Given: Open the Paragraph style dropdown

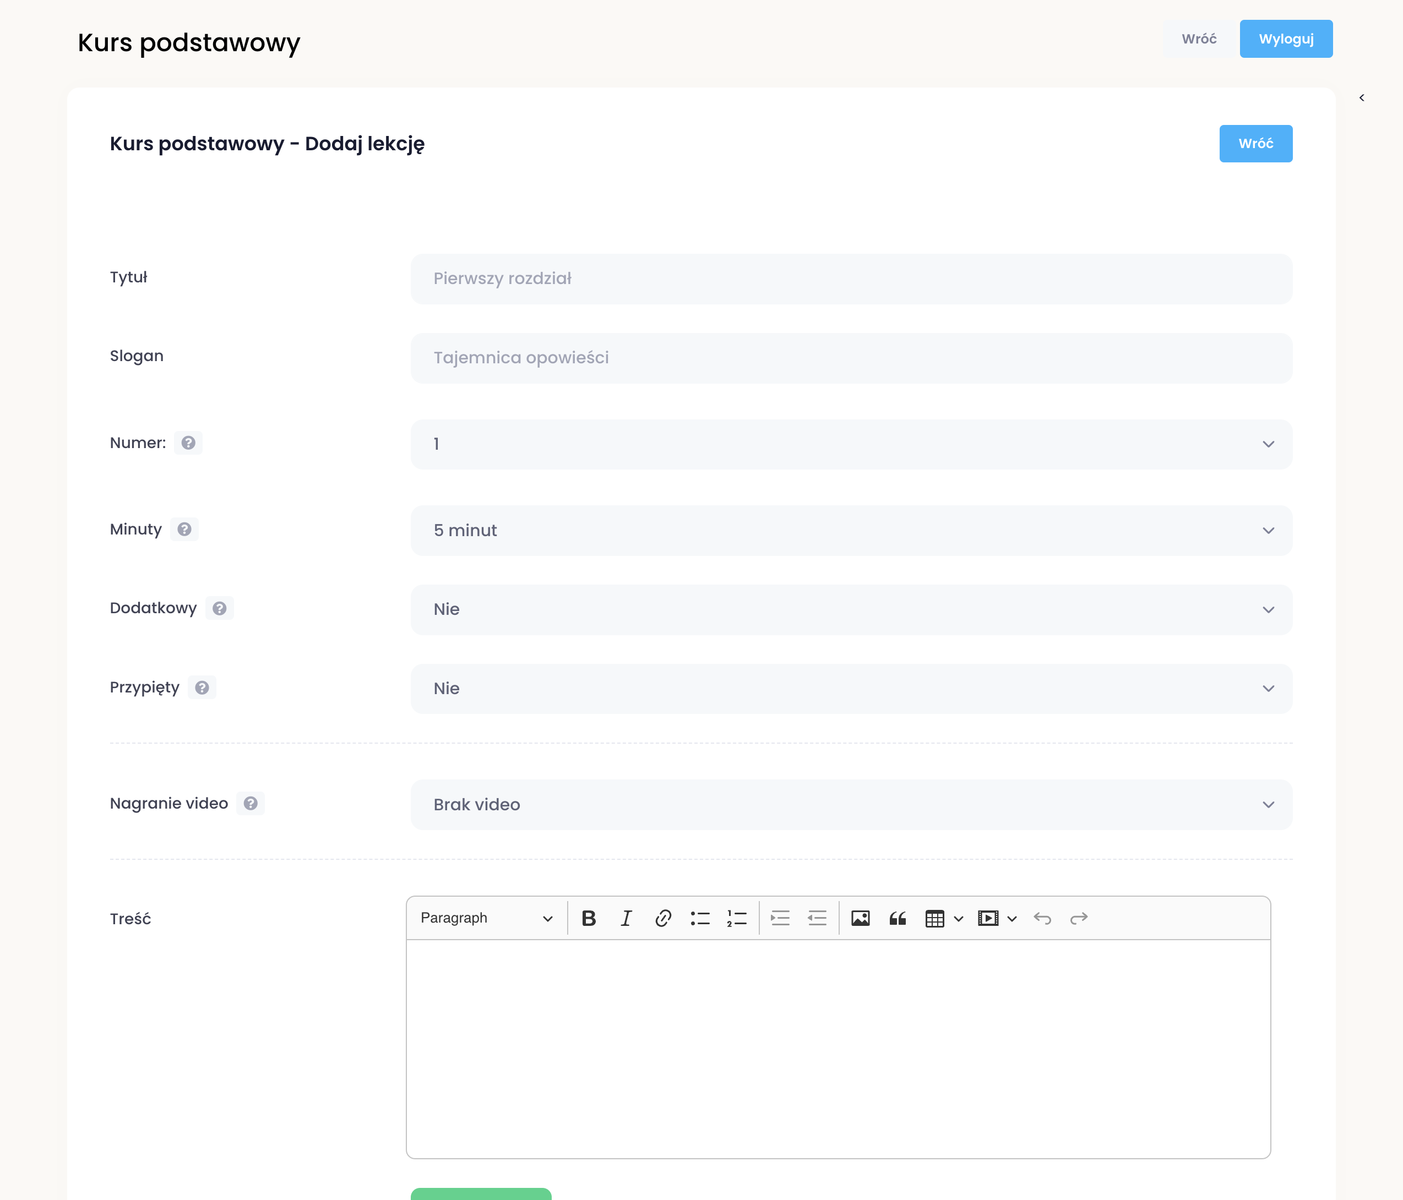Looking at the screenshot, I should (x=486, y=919).
